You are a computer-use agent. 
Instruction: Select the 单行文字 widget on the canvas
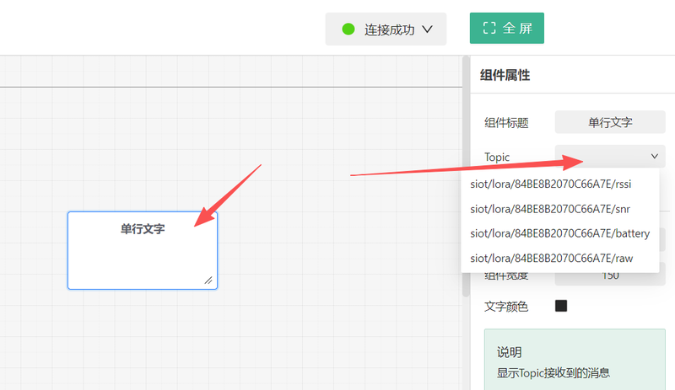(x=142, y=250)
